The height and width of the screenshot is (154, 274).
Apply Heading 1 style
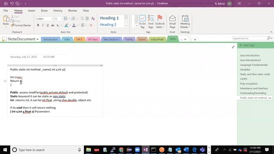tap(109, 18)
